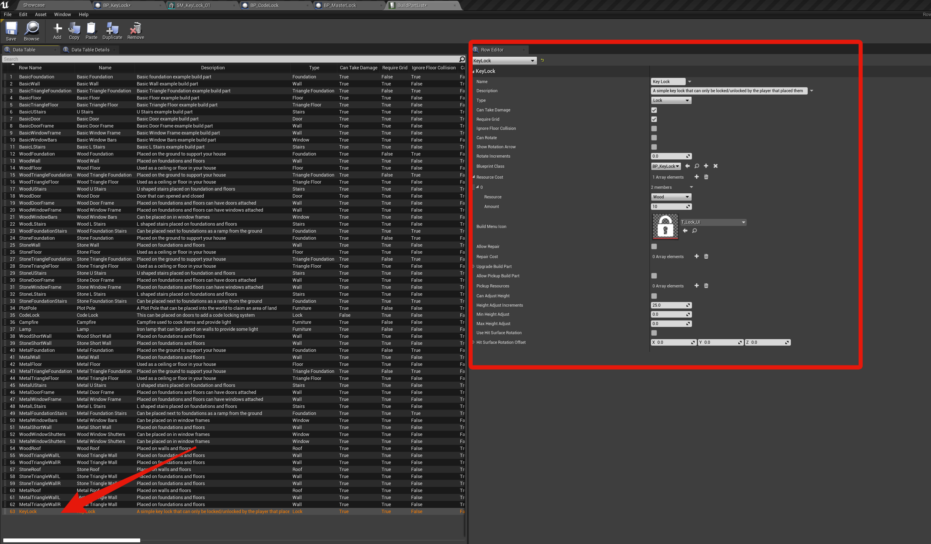Delete all Repair Cost elements with trash icon
931x544 pixels.
tap(706, 257)
